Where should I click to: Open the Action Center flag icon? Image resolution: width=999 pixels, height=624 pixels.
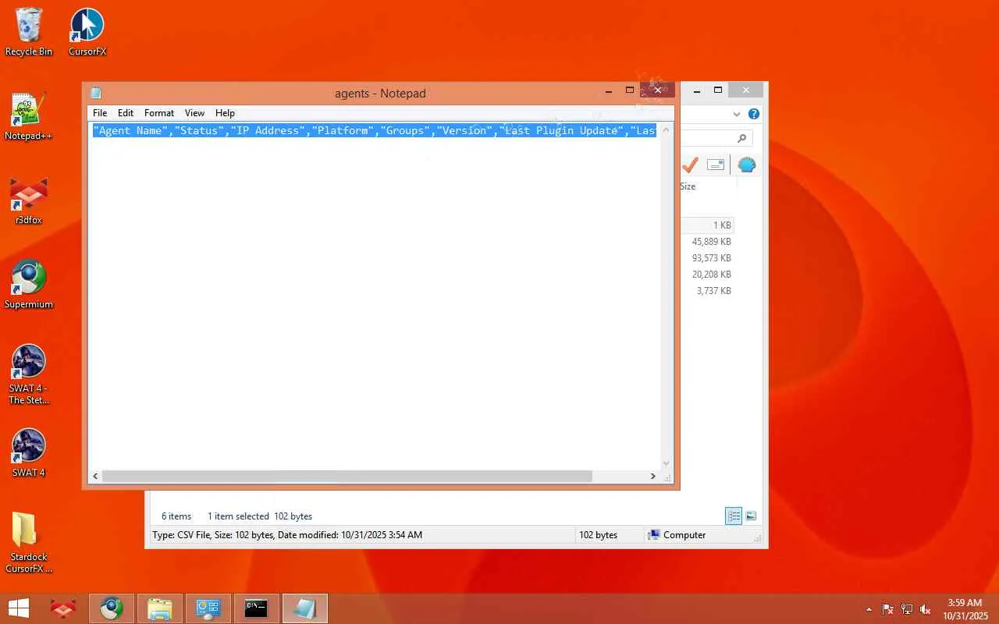[888, 609]
